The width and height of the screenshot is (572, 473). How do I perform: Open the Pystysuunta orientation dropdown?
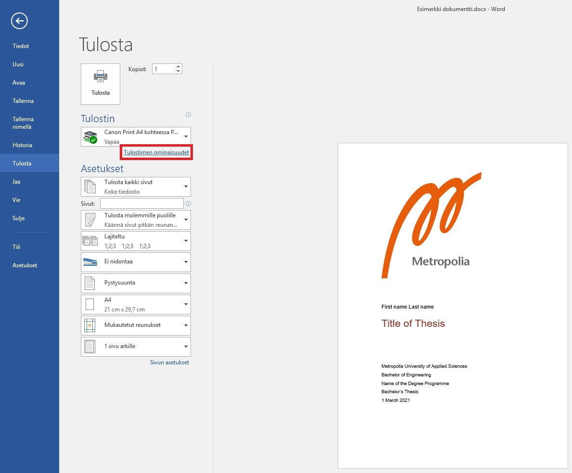(136, 283)
